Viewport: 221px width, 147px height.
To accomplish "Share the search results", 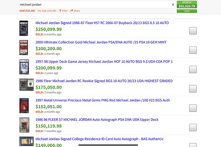I will coord(75,11).
